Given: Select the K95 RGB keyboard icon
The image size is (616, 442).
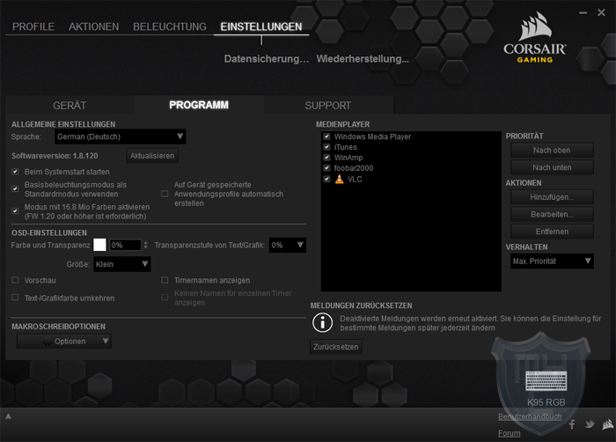Looking at the screenshot, I should coord(547,381).
